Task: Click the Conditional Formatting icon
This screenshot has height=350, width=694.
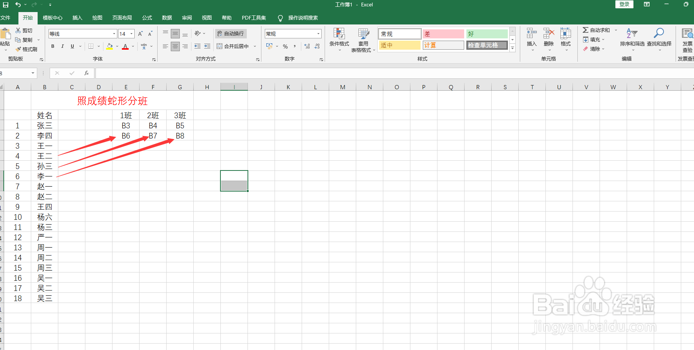Action: coord(339,34)
